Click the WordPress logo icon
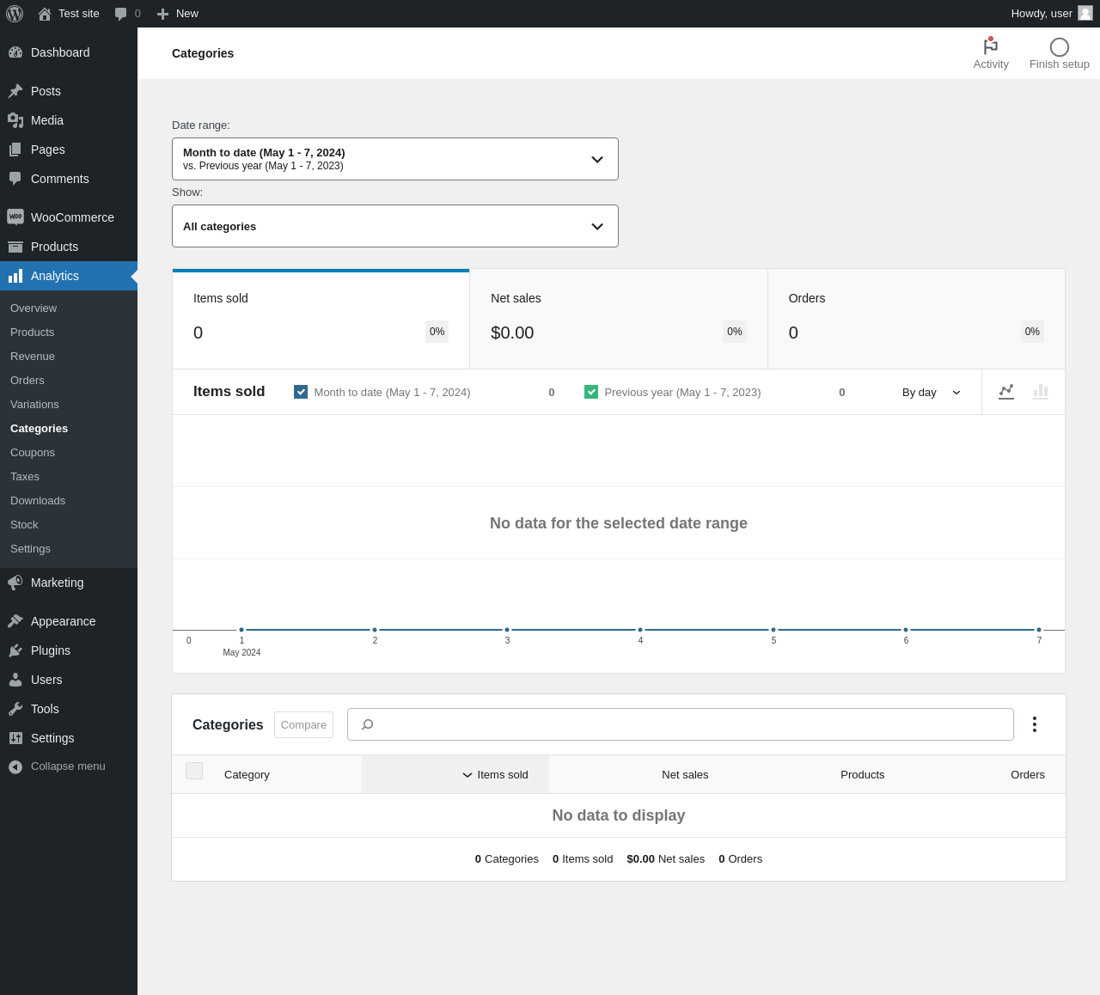 pyautogui.click(x=15, y=14)
